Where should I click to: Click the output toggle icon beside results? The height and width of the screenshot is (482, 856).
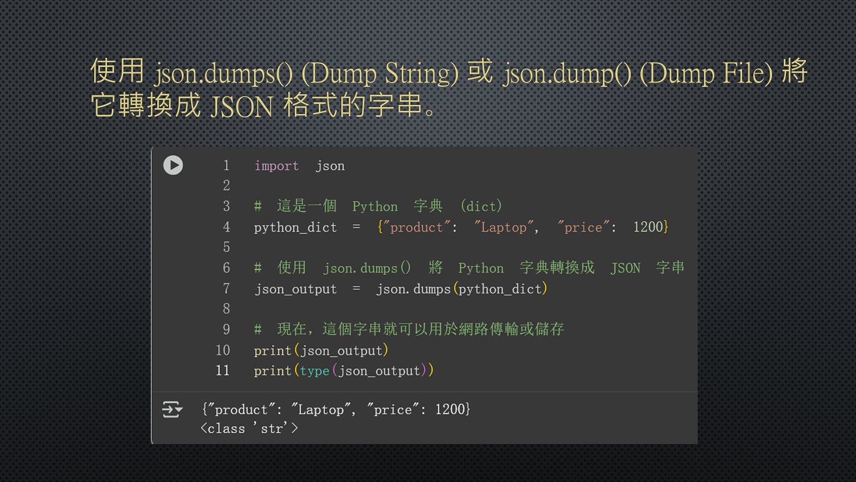(172, 410)
